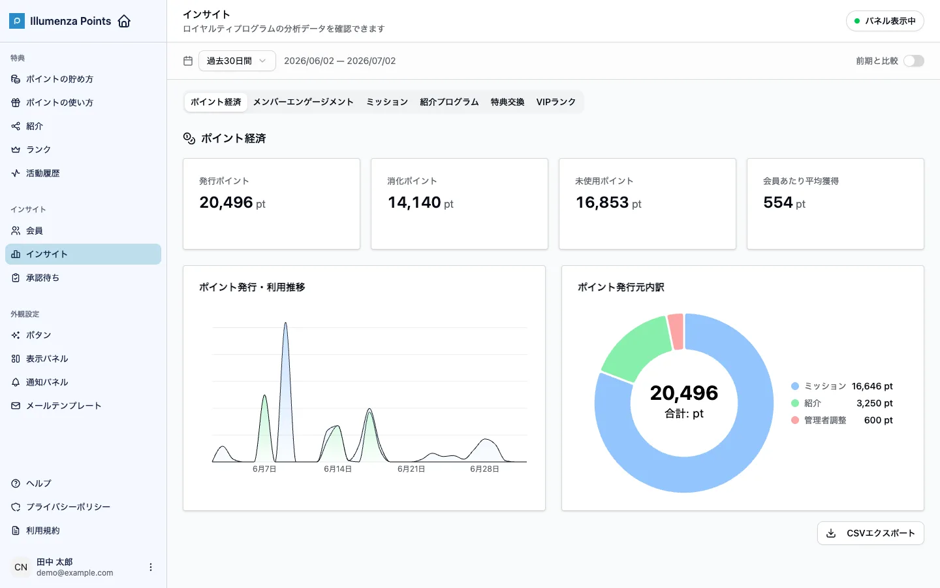Image resolution: width=940 pixels, height=588 pixels.
Task: Open the ポイントの貯め方 sidebar link
Action: click(83, 79)
